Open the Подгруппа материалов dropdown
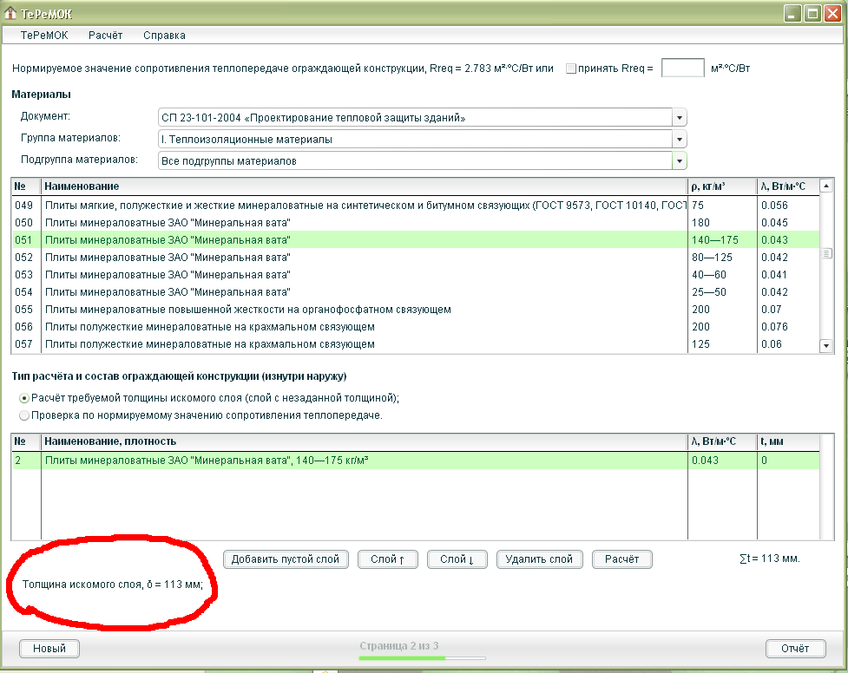Image resolution: width=848 pixels, height=673 pixels. pyautogui.click(x=679, y=160)
